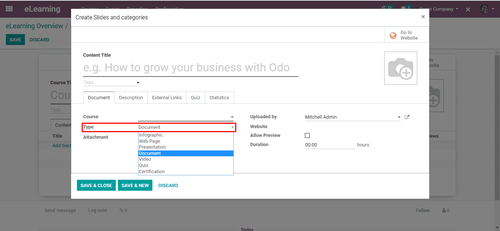Click the attachments paperclip icon

[121, 210]
